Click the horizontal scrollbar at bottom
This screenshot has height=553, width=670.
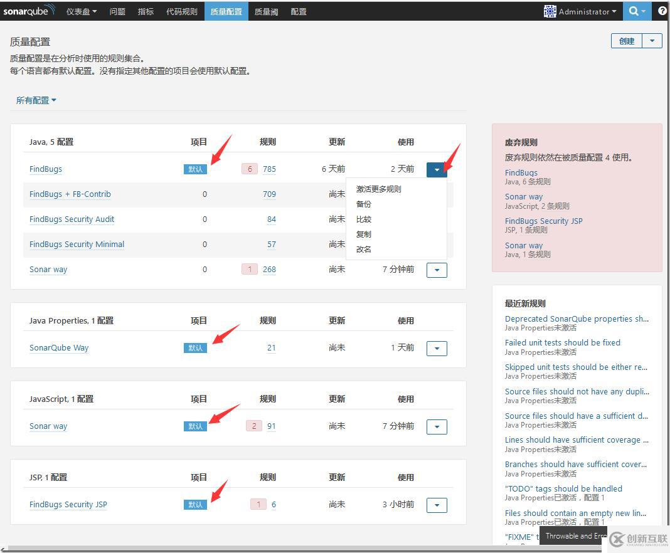[304, 549]
